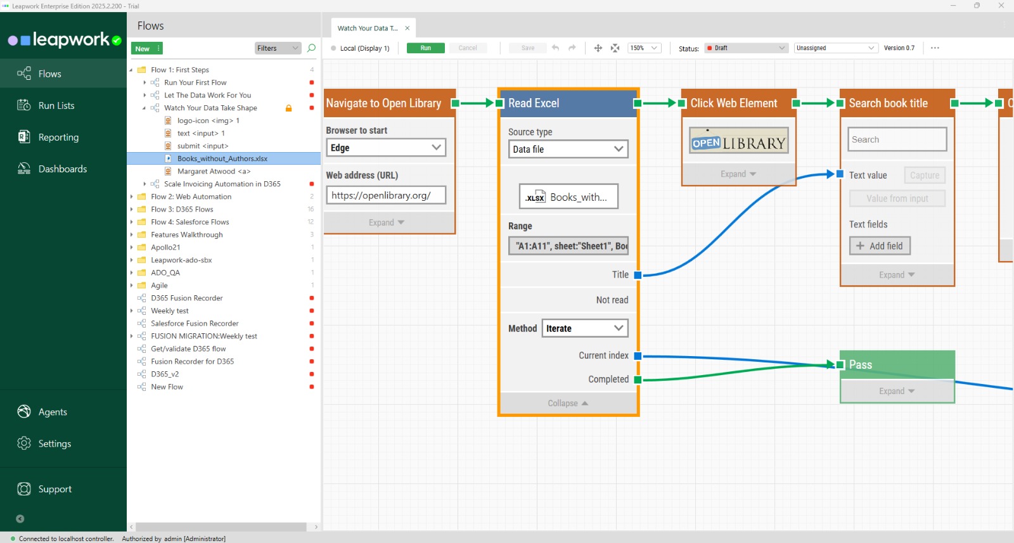The image size is (1014, 543).
Task: Click the fit-to-screen zoom icon
Action: click(615, 48)
